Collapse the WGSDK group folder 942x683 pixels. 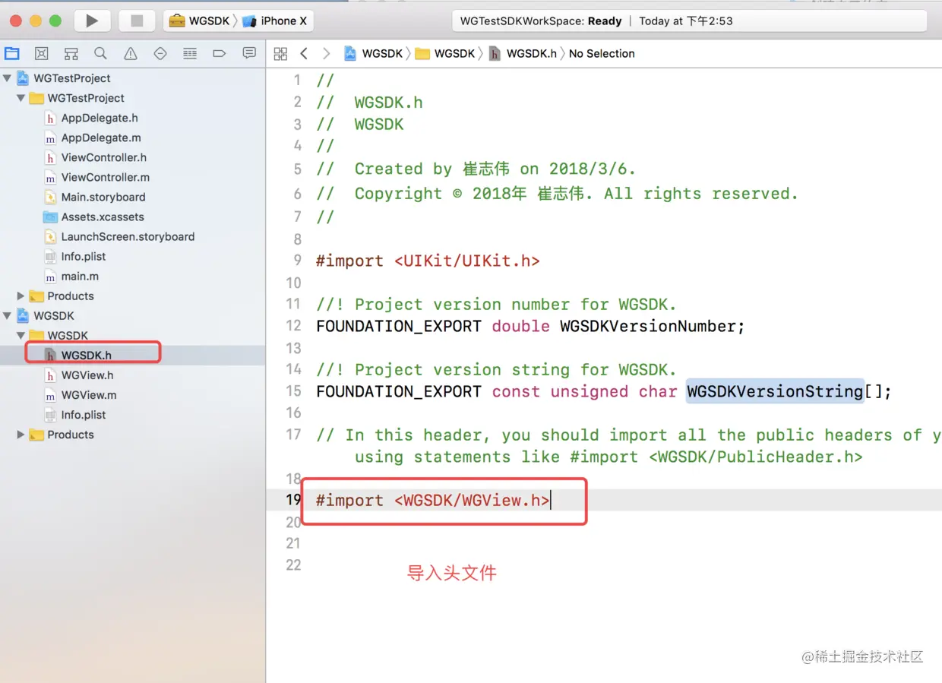[x=21, y=336]
